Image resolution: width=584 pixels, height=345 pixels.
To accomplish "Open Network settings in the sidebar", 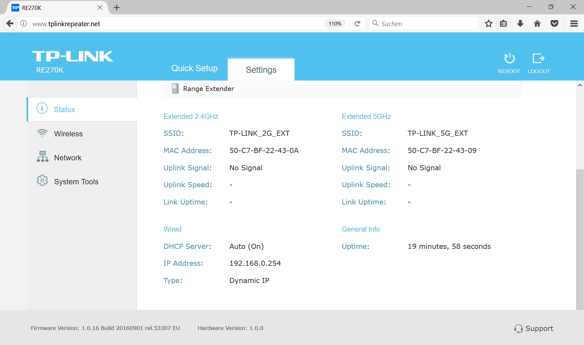I will coord(67,158).
